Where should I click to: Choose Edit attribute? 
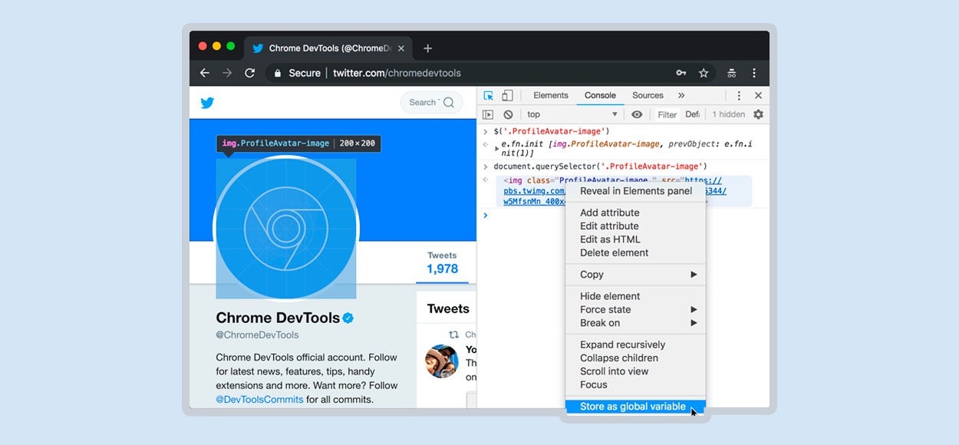(x=635, y=226)
